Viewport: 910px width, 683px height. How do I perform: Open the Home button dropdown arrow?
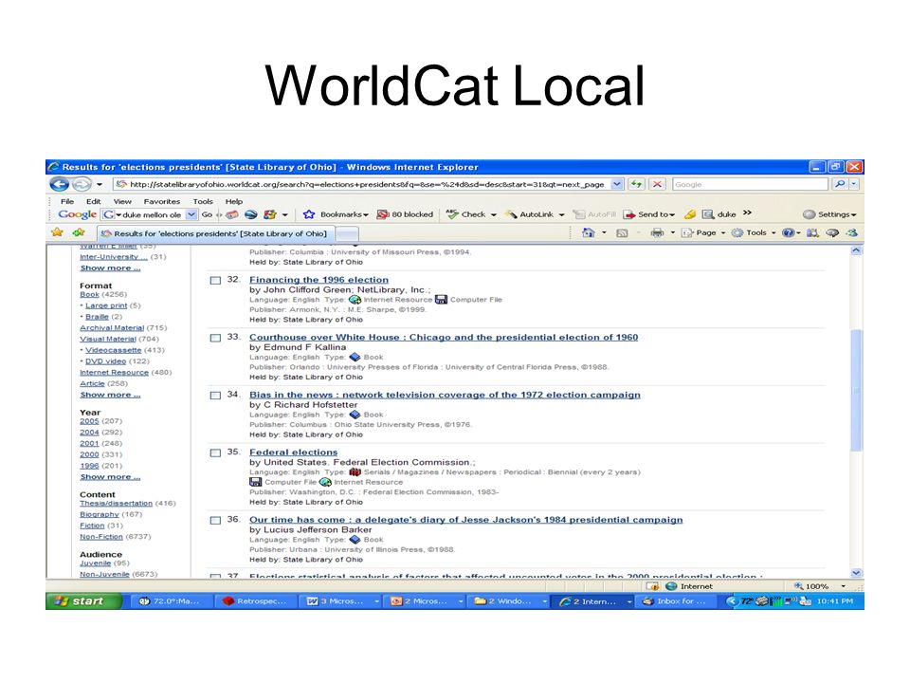coord(604,233)
